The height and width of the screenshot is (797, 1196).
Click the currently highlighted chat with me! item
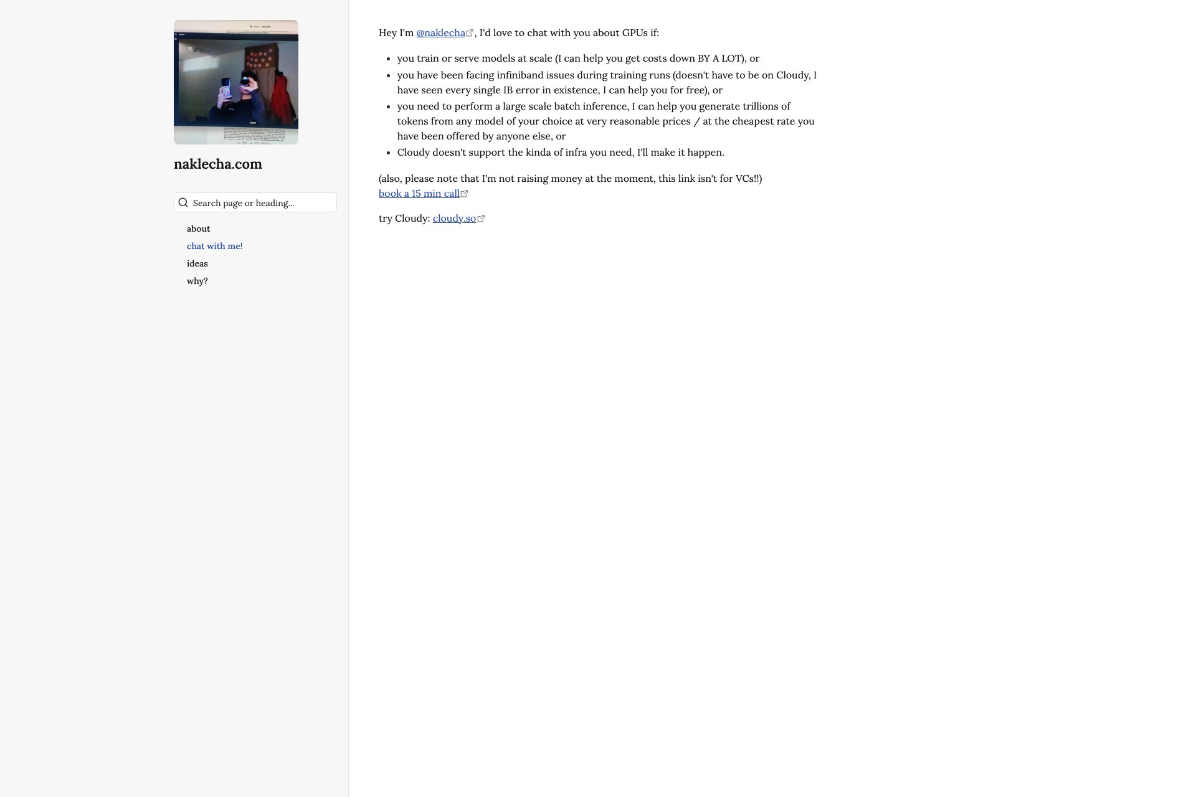pos(214,246)
